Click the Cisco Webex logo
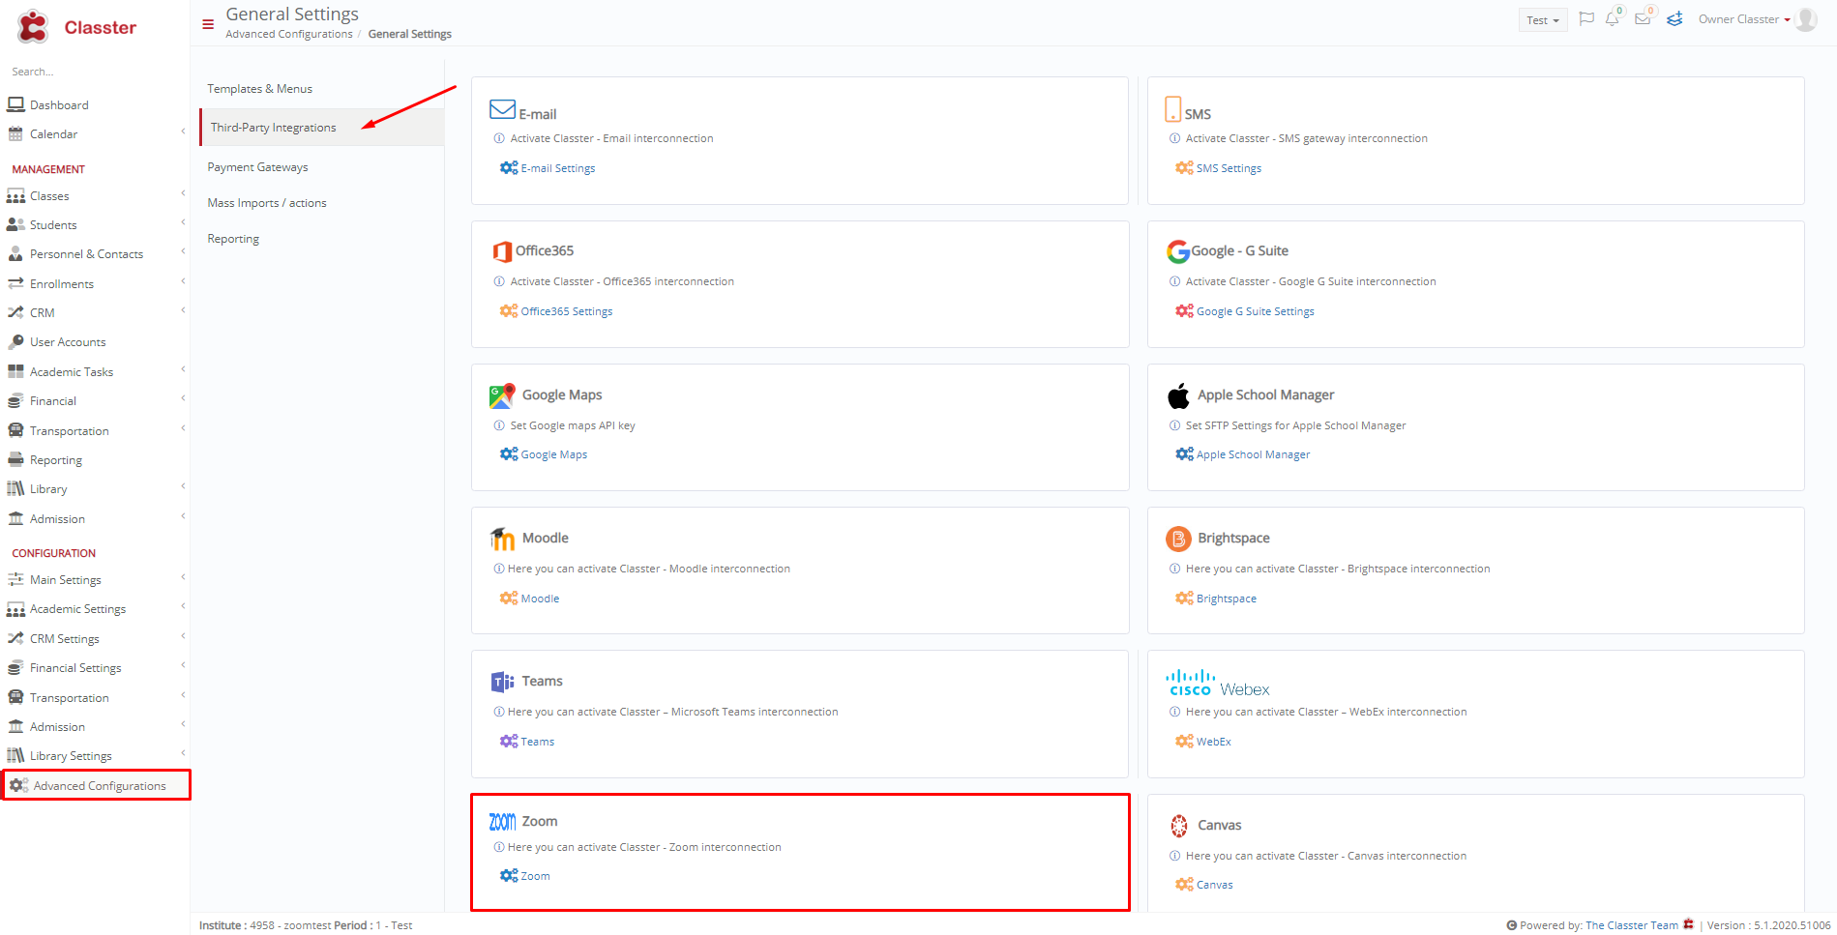Viewport: 1837px width, 935px height. click(x=1218, y=683)
